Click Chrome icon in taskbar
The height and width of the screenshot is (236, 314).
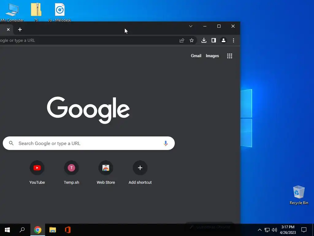click(38, 230)
